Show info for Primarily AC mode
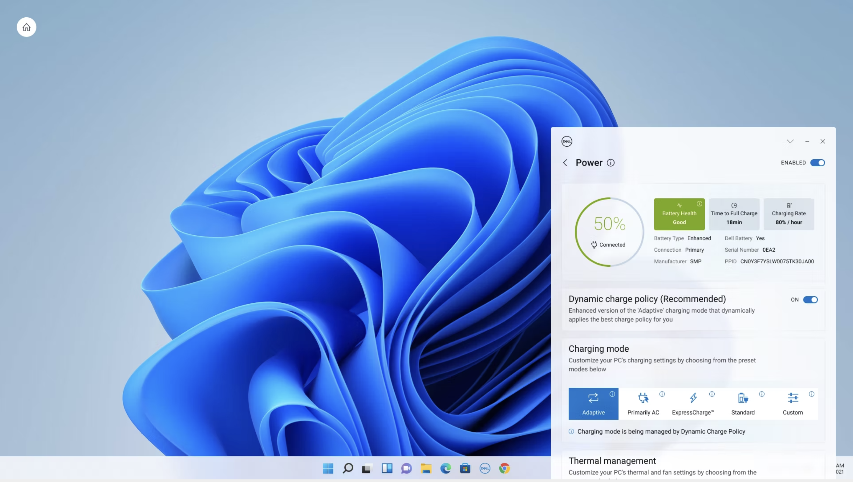Viewport: 853px width, 482px height. pos(662,394)
